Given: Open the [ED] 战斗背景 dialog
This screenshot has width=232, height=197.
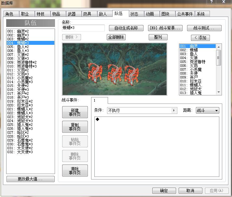Looking at the screenshot, I should pyautogui.click(x=165, y=28).
